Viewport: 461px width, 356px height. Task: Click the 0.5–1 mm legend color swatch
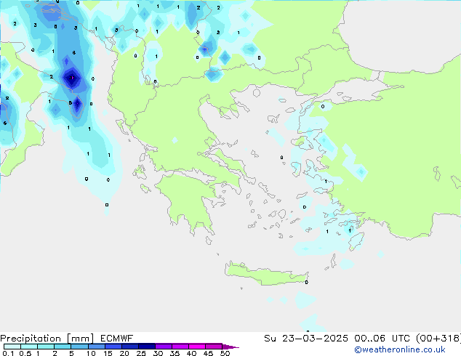coord(29,347)
